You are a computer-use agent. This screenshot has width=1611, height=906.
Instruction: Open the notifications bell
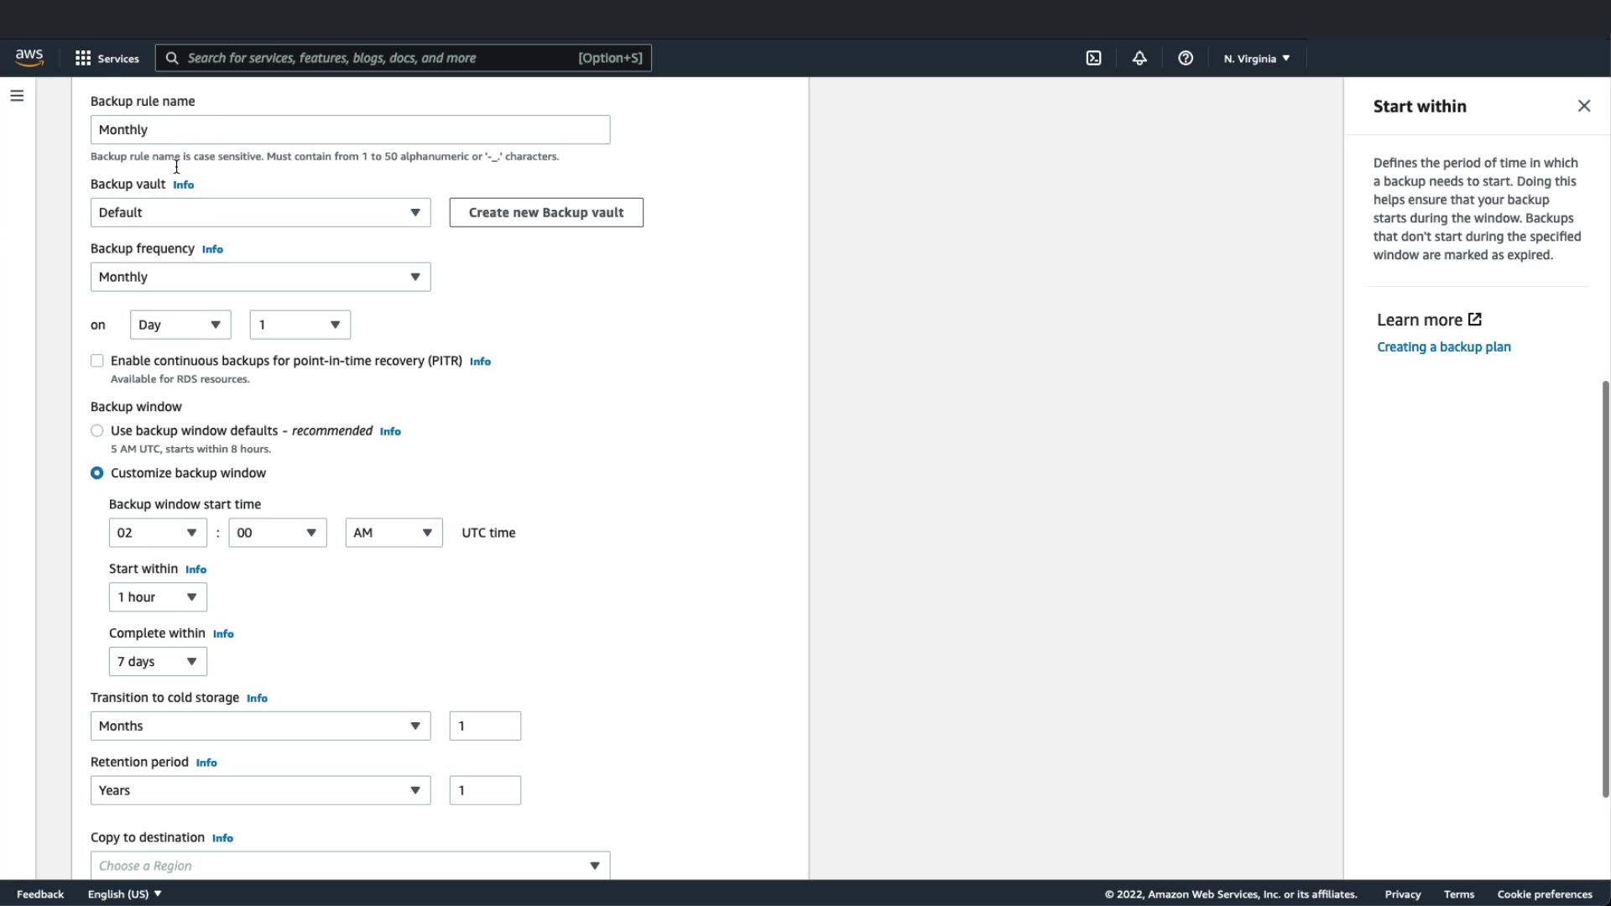(1139, 58)
